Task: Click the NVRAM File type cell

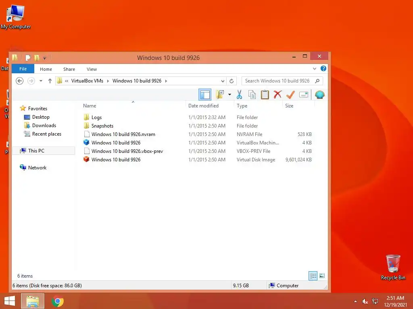Action: (249, 134)
